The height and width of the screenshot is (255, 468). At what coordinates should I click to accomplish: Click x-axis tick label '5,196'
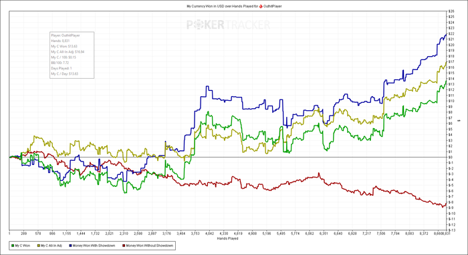click(267, 234)
